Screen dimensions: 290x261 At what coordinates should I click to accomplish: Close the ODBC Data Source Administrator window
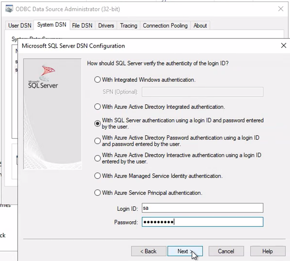click(x=281, y=9)
